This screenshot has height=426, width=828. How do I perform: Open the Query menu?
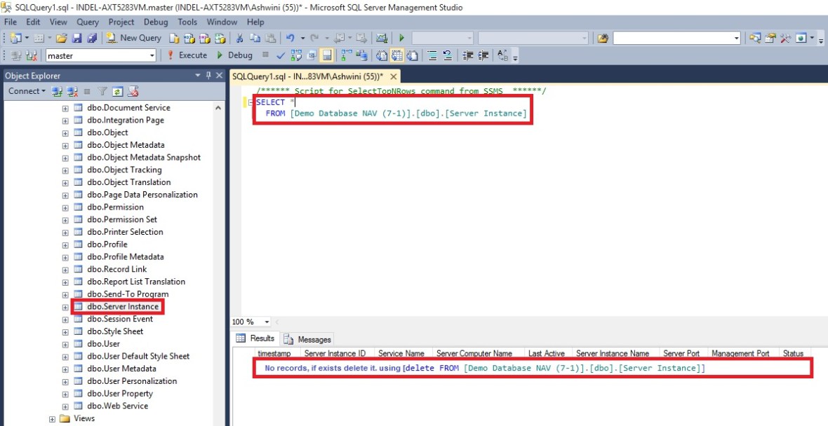point(88,22)
